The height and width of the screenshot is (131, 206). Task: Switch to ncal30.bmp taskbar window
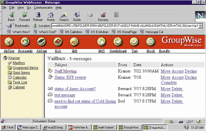(54, 127)
